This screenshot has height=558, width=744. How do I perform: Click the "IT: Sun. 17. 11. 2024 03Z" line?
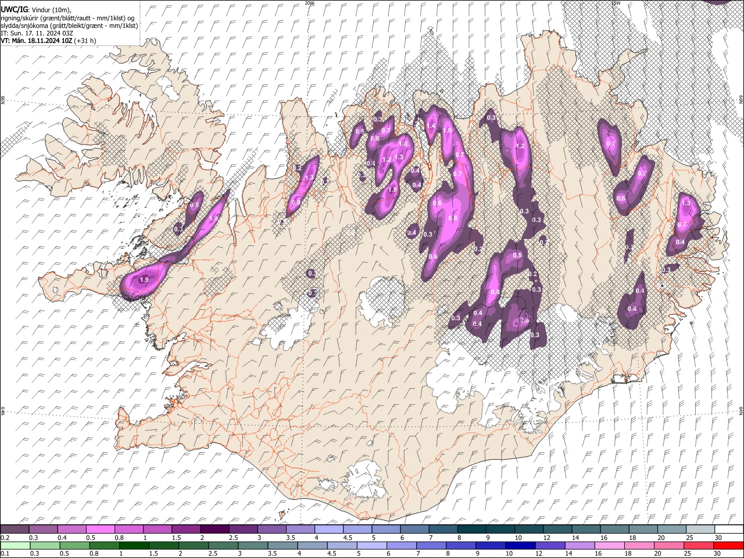click(x=37, y=33)
